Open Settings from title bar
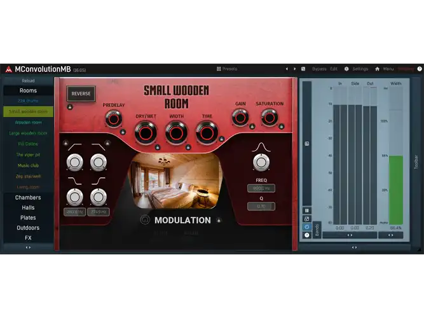This screenshot has height=318, width=424. coord(360,69)
